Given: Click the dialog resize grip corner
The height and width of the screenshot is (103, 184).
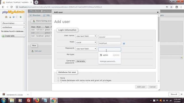Looking at the screenshot, I should [159, 90].
